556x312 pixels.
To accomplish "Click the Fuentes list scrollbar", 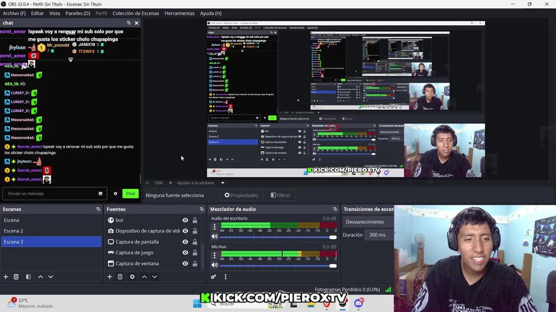I will [202, 256].
